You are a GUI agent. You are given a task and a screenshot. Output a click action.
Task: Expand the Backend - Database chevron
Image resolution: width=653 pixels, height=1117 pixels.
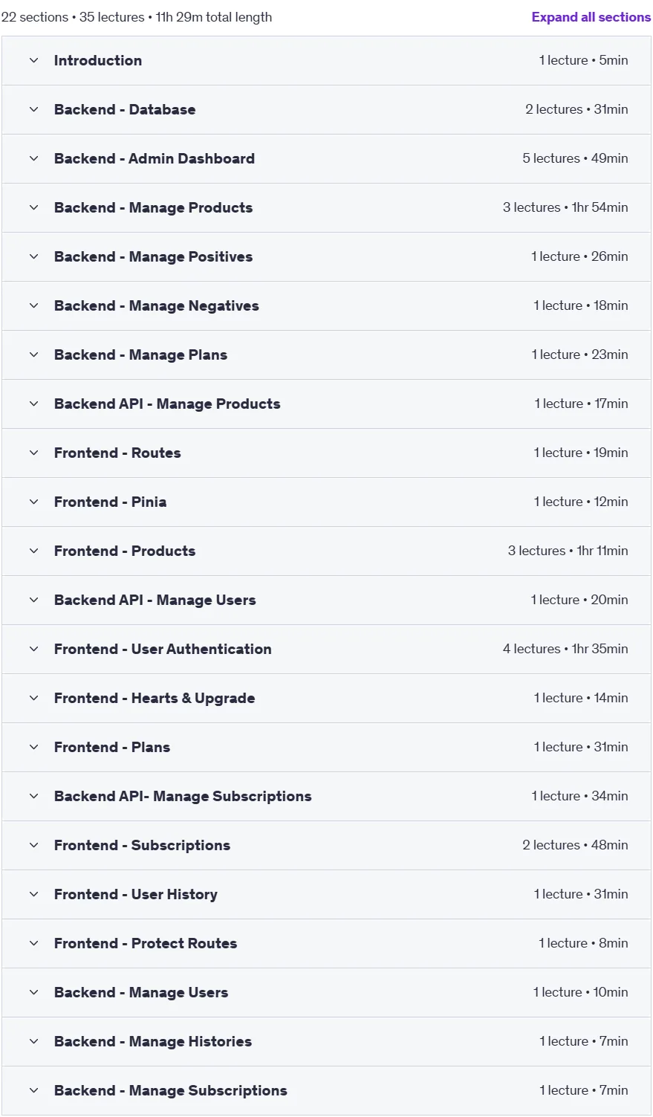33,109
